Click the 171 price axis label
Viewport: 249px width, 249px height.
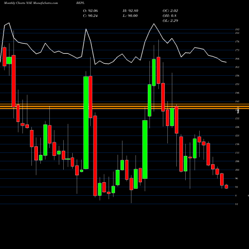(237, 50)
